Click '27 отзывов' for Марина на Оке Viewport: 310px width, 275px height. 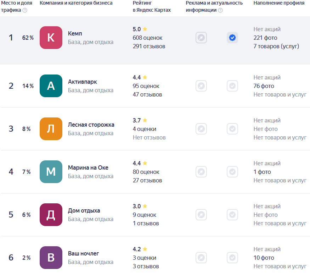[x=147, y=180]
